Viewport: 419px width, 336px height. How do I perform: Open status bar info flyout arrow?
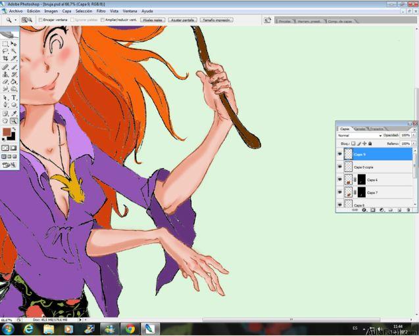click(x=80, y=320)
